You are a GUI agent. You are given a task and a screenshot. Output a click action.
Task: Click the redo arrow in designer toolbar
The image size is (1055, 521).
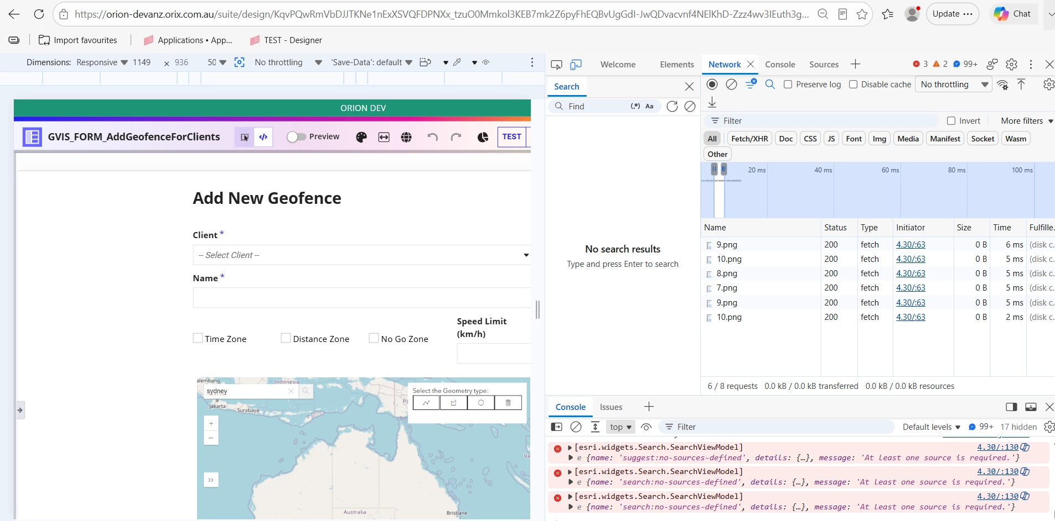(x=456, y=137)
